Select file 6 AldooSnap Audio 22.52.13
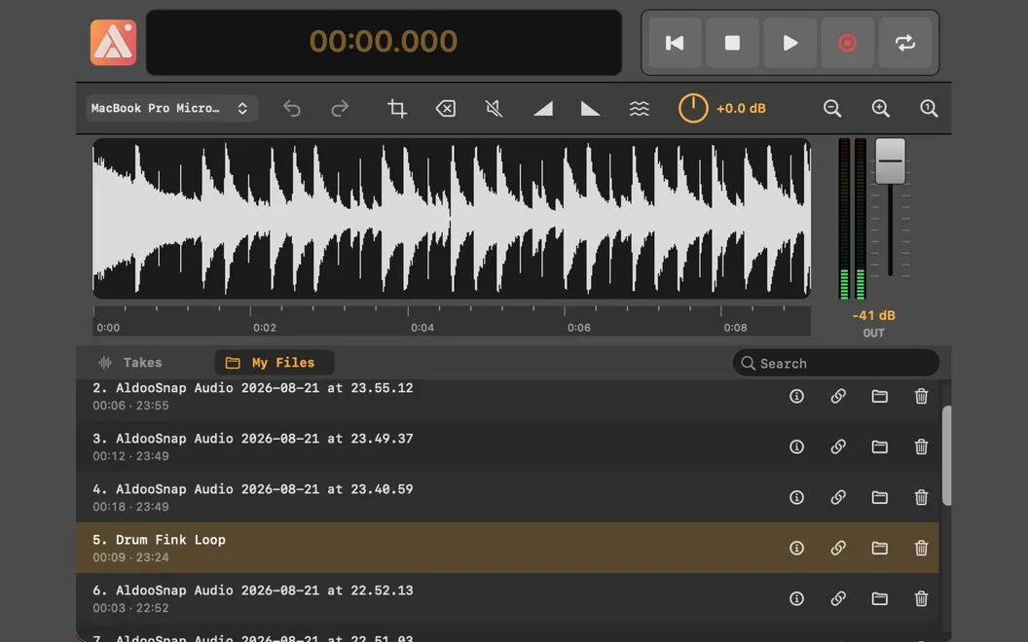The width and height of the screenshot is (1028, 642). 507,598
